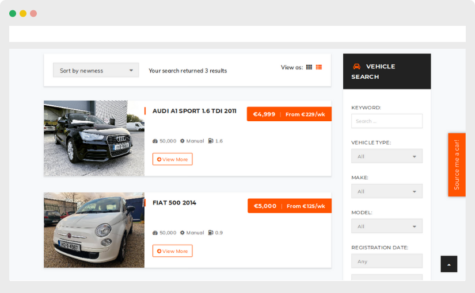Viewport: 475px width, 293px height.
Task: Focus the Keyword search field
Action: [386, 121]
